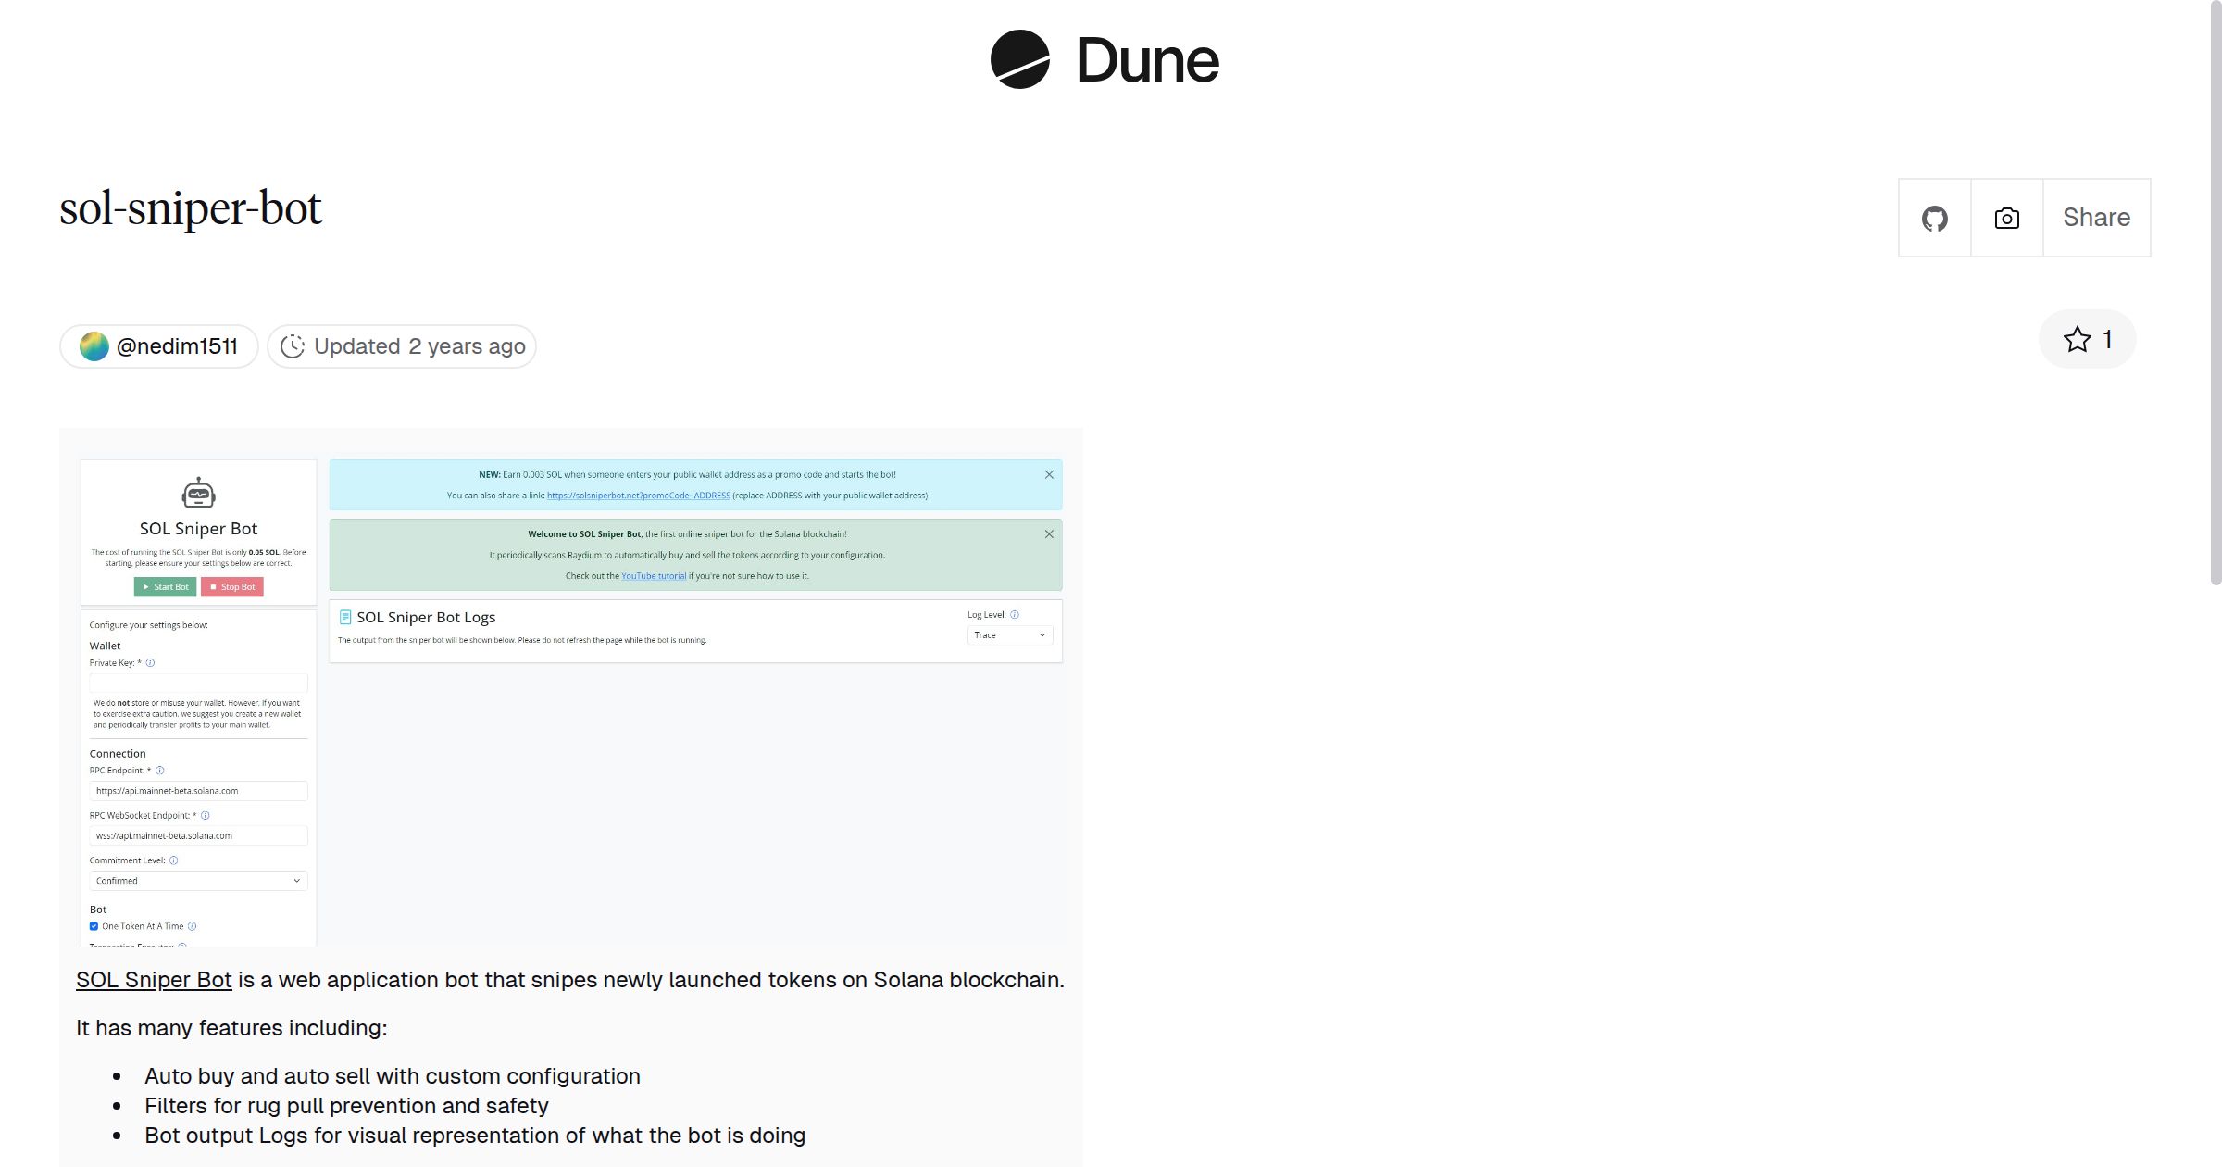Open the SOL Sniper Bot hyperlink
The image size is (2222, 1167).
[x=154, y=980]
